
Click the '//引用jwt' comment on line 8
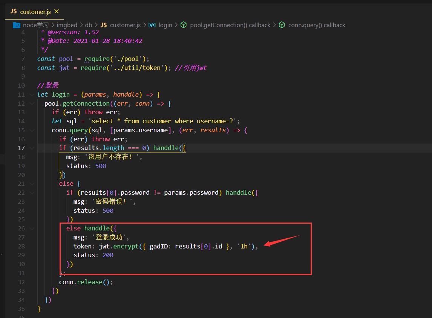click(x=191, y=68)
